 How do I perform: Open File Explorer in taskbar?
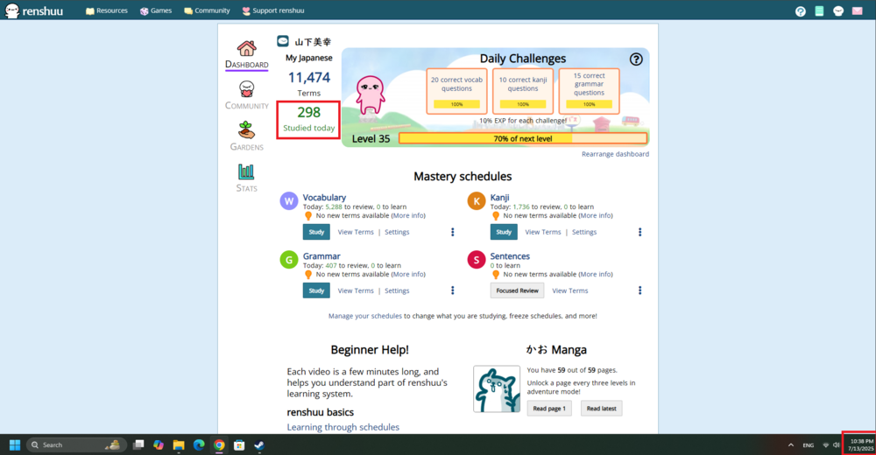[x=179, y=445]
